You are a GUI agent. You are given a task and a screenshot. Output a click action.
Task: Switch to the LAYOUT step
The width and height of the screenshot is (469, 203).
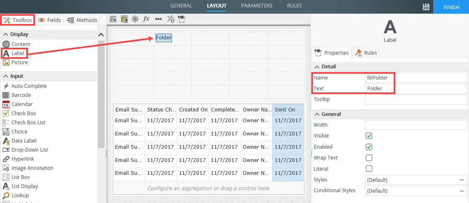point(216,6)
